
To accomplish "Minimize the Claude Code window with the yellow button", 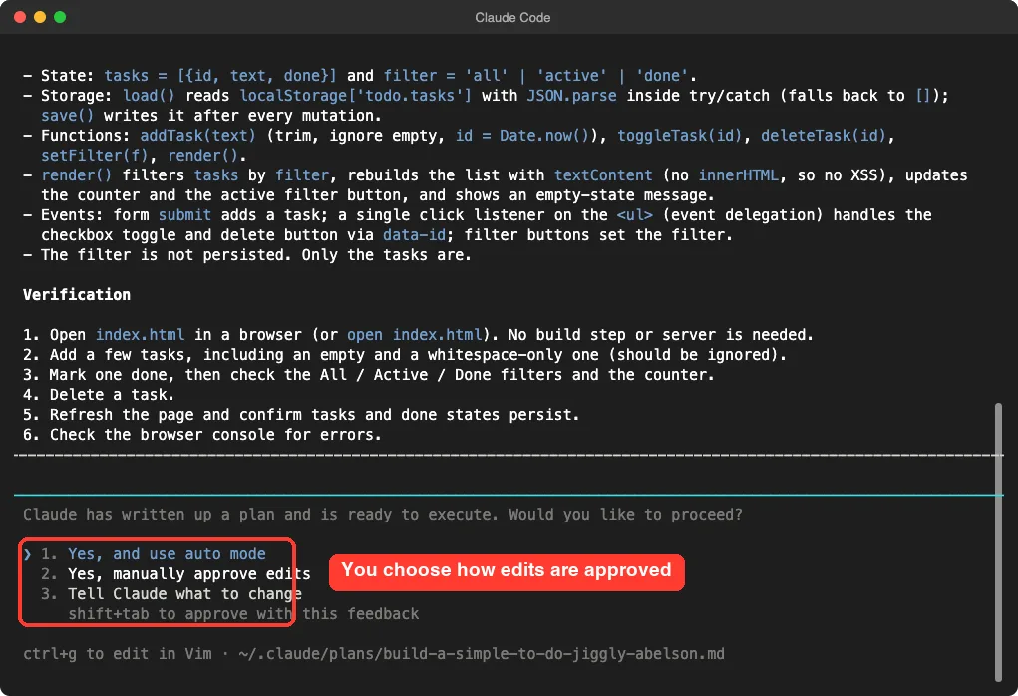I will (40, 17).
